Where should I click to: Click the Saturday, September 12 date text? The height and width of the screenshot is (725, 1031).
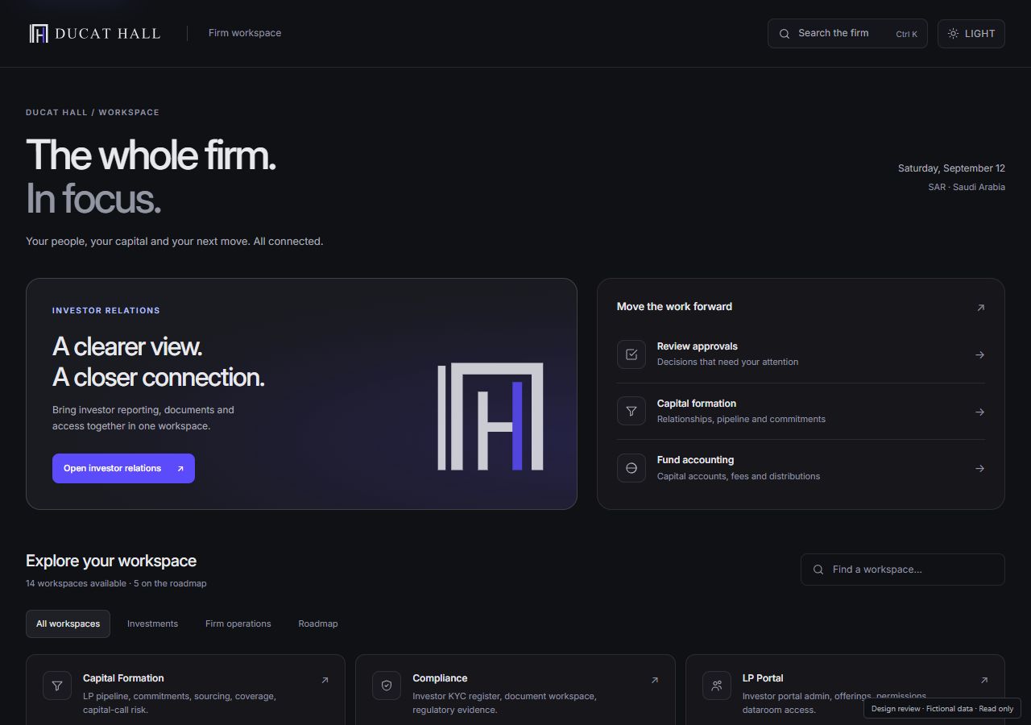coord(951,168)
